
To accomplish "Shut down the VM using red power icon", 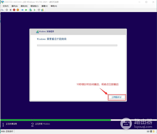I will (x=14, y=10).
